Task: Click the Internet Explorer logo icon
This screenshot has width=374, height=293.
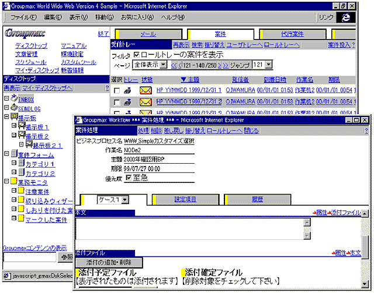Action: [345, 17]
